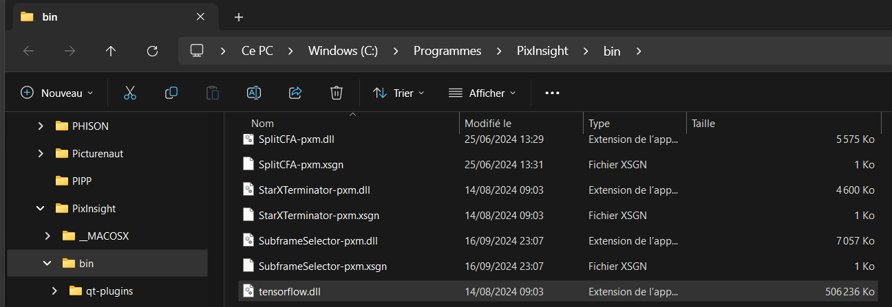The width and height of the screenshot is (892, 307).
Task: Sort by the Taille column header
Action: (703, 124)
